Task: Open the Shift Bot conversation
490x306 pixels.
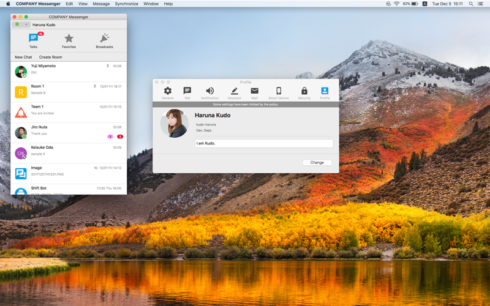Action: click(69, 189)
